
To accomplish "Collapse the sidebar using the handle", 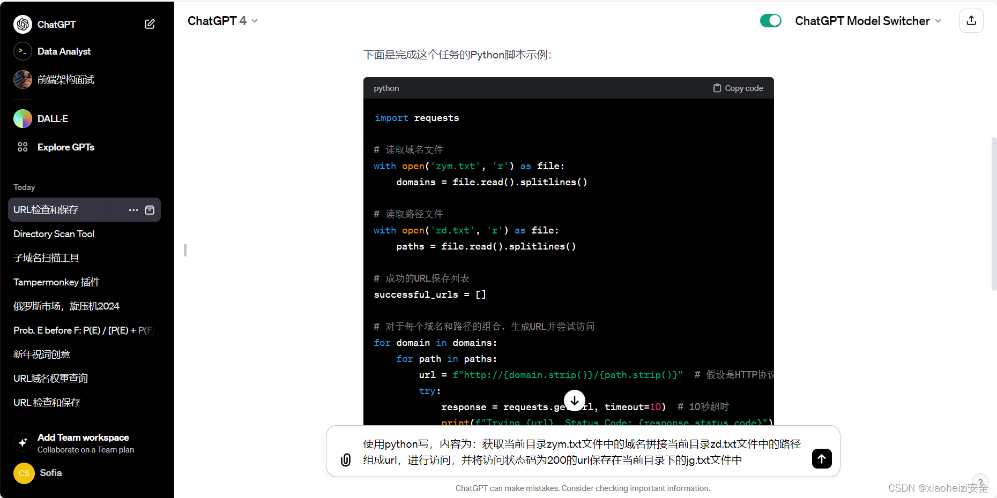I will tap(185, 250).
